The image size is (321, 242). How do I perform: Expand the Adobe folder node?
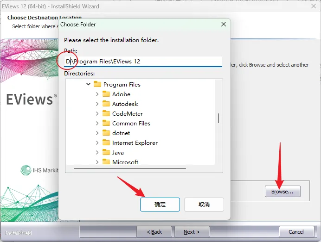tap(97, 94)
